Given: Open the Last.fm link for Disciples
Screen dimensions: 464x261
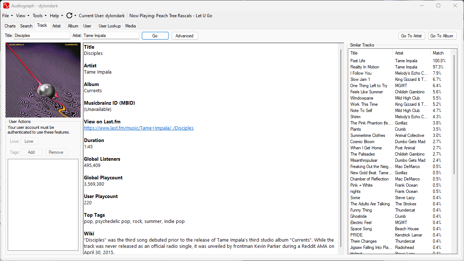Looking at the screenshot, I should (x=139, y=128).
